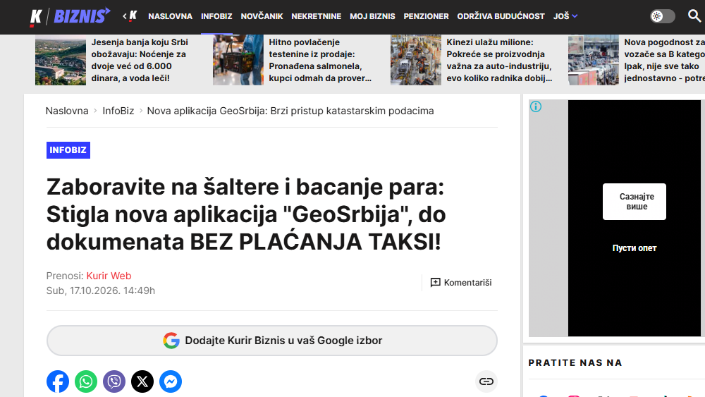
Task: Open the Kurir Biznis logo homepage
Action: pyautogui.click(x=70, y=17)
